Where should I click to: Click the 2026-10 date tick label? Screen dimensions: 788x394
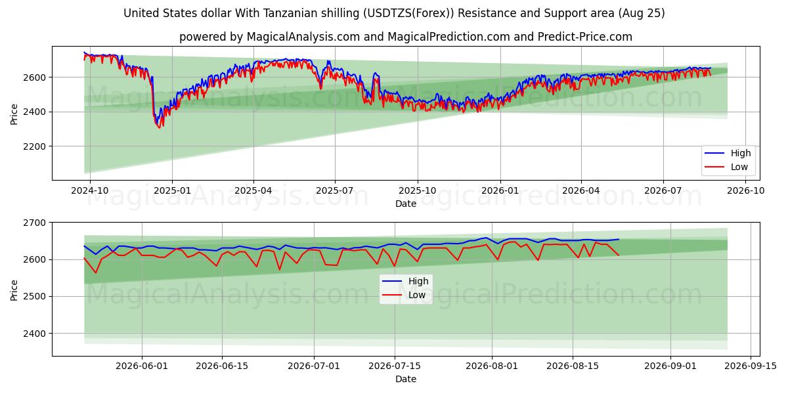pyautogui.click(x=745, y=190)
